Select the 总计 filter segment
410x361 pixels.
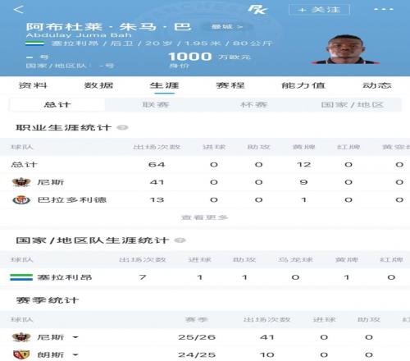click(57, 104)
